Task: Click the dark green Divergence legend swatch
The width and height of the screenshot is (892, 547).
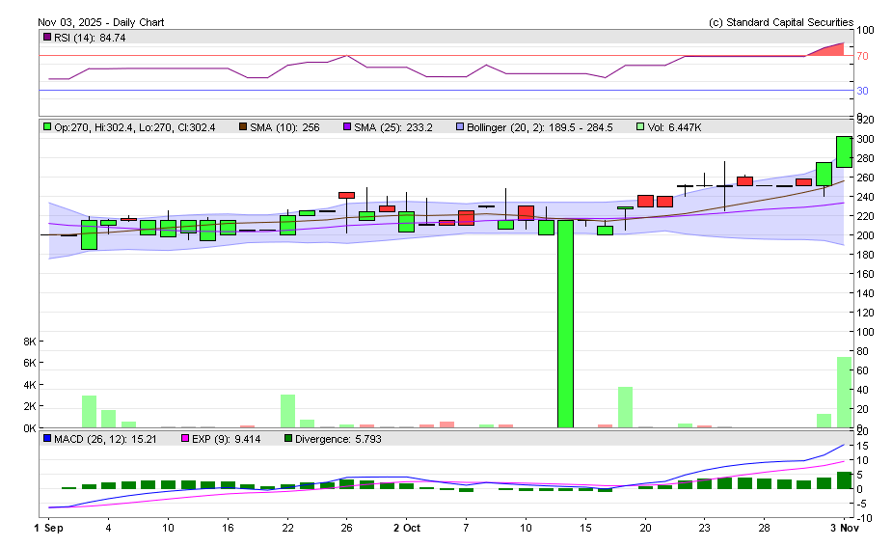Action: pyautogui.click(x=286, y=439)
